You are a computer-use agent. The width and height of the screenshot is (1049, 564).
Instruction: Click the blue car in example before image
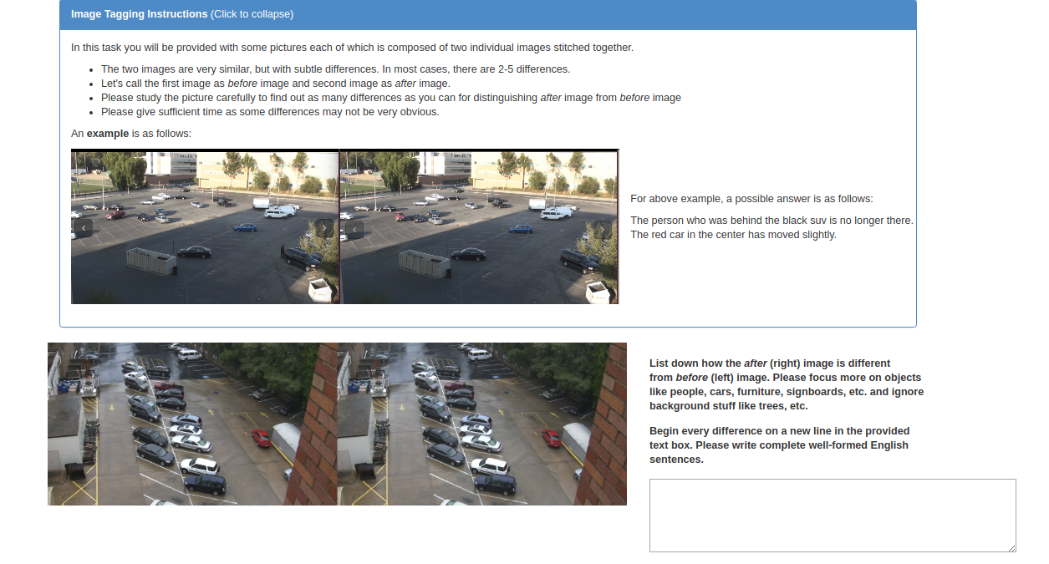point(245,227)
